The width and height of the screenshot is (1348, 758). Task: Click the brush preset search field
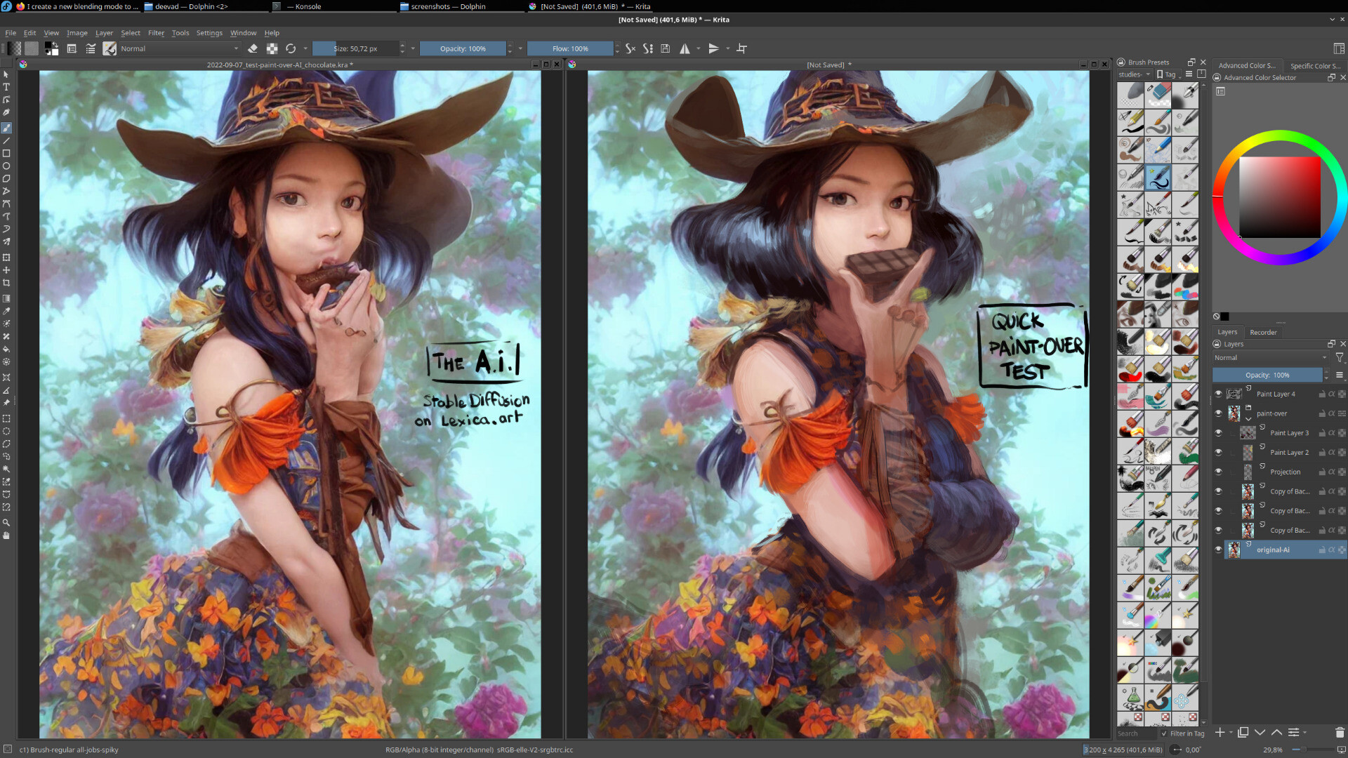click(x=1136, y=733)
